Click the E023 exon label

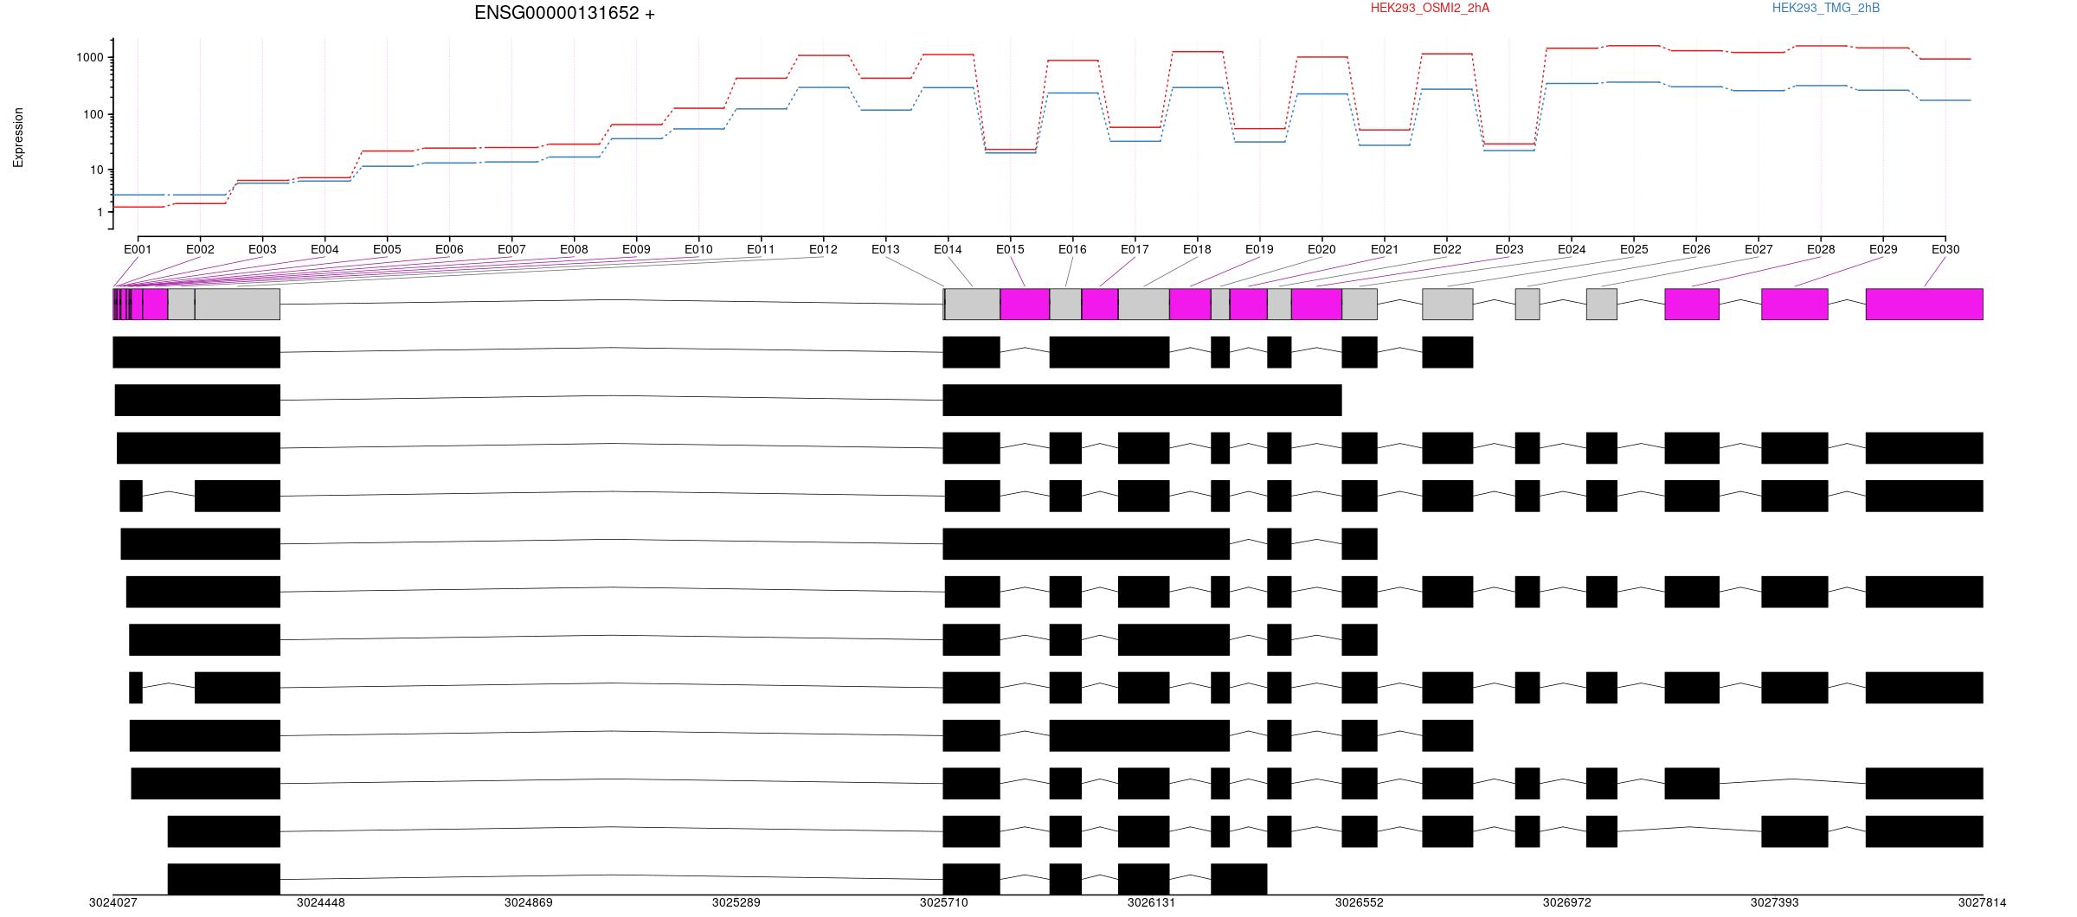pos(1509,249)
